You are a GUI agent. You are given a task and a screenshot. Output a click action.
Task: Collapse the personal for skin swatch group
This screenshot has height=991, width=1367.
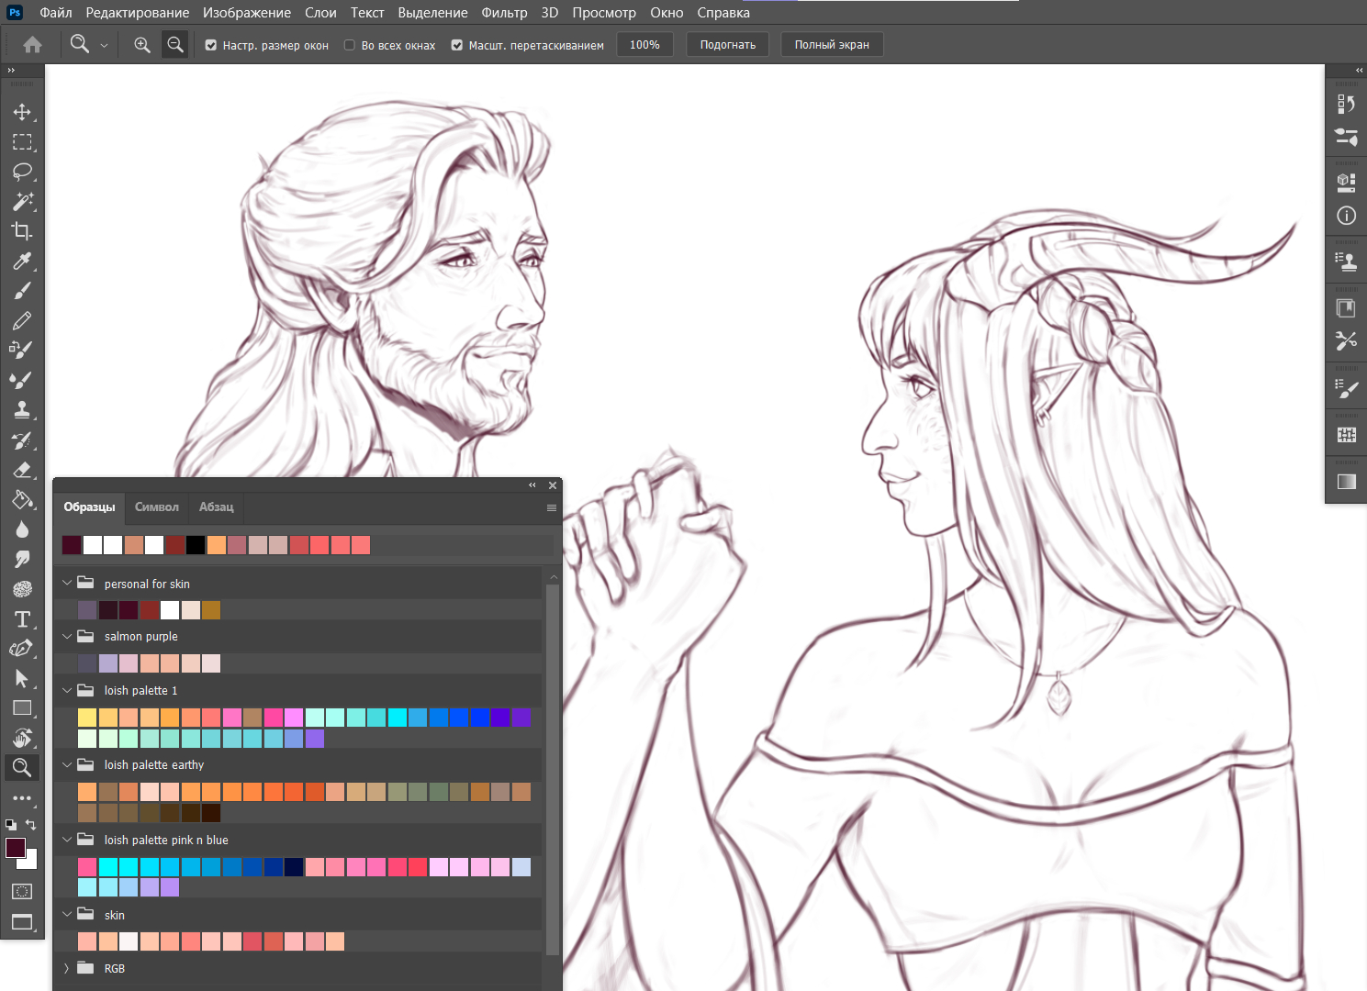(67, 584)
